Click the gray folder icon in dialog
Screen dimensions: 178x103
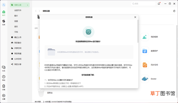point(51,52)
